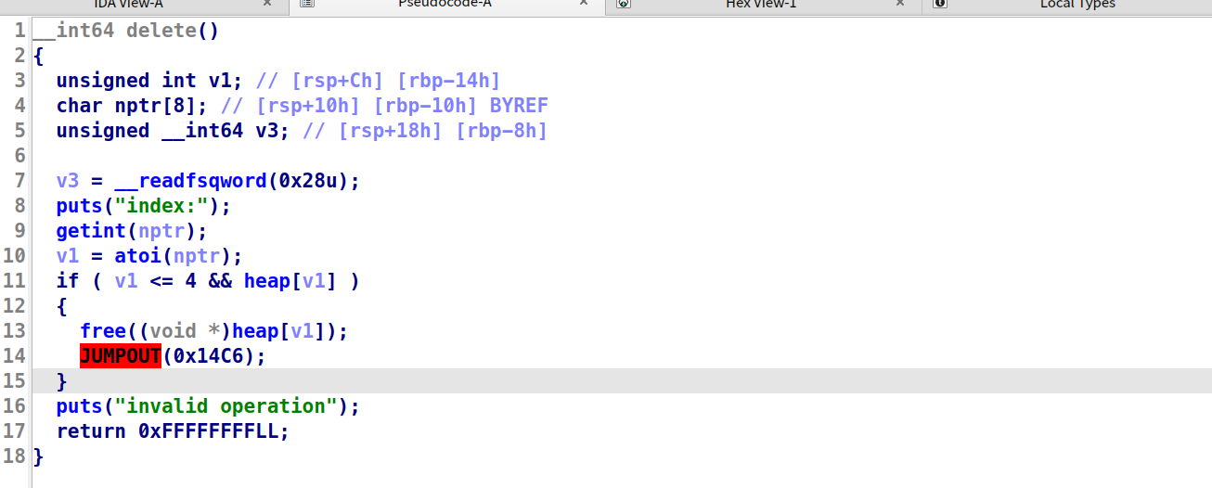Click the return keyword on line 17
Viewport: 1212px width, 488px height.
coord(90,431)
